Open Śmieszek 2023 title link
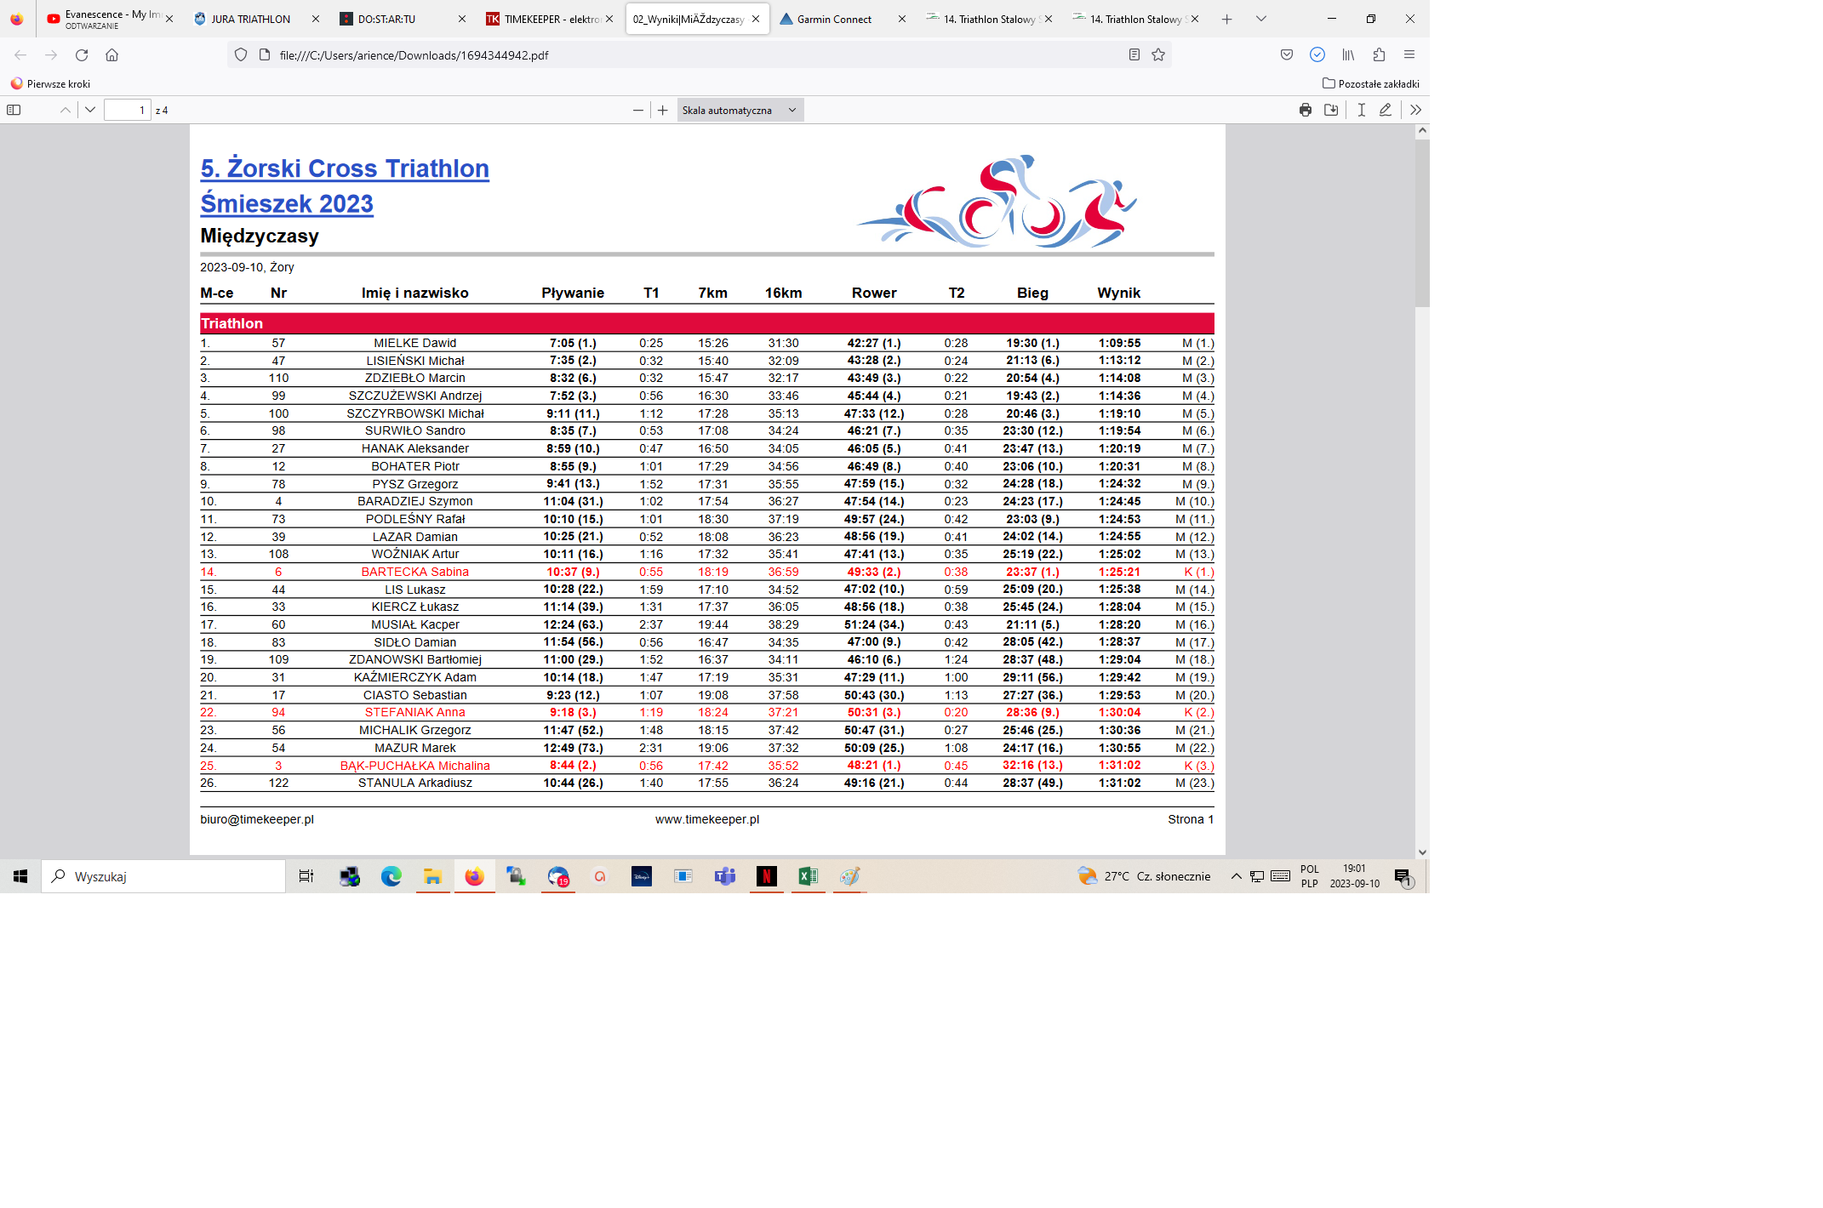This screenshot has height=1208, width=1823. pos(287,204)
